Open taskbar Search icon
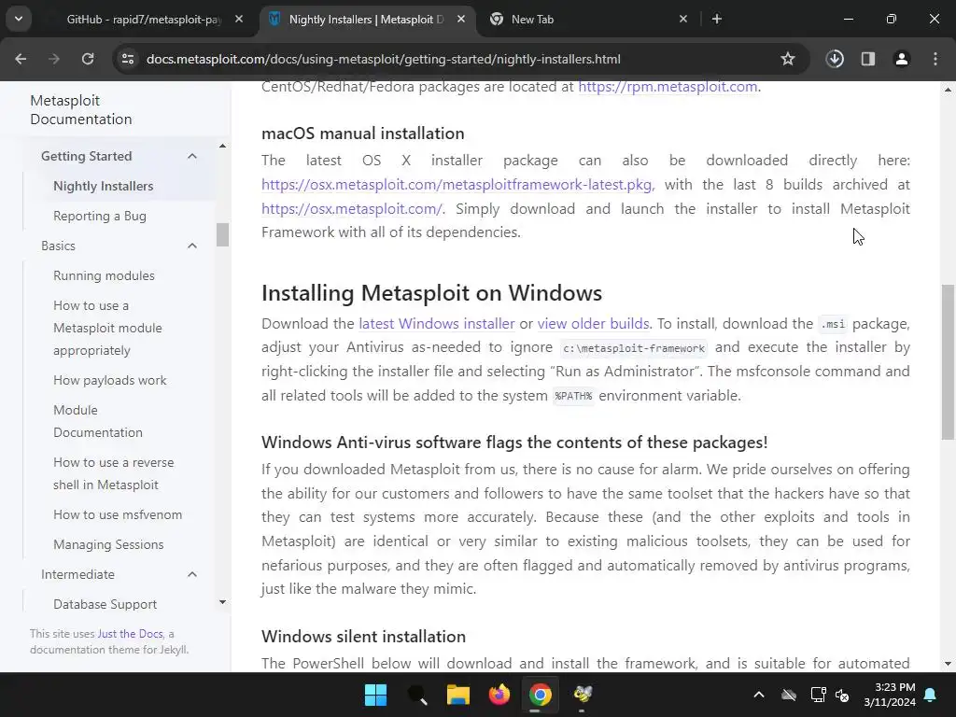 tap(417, 695)
